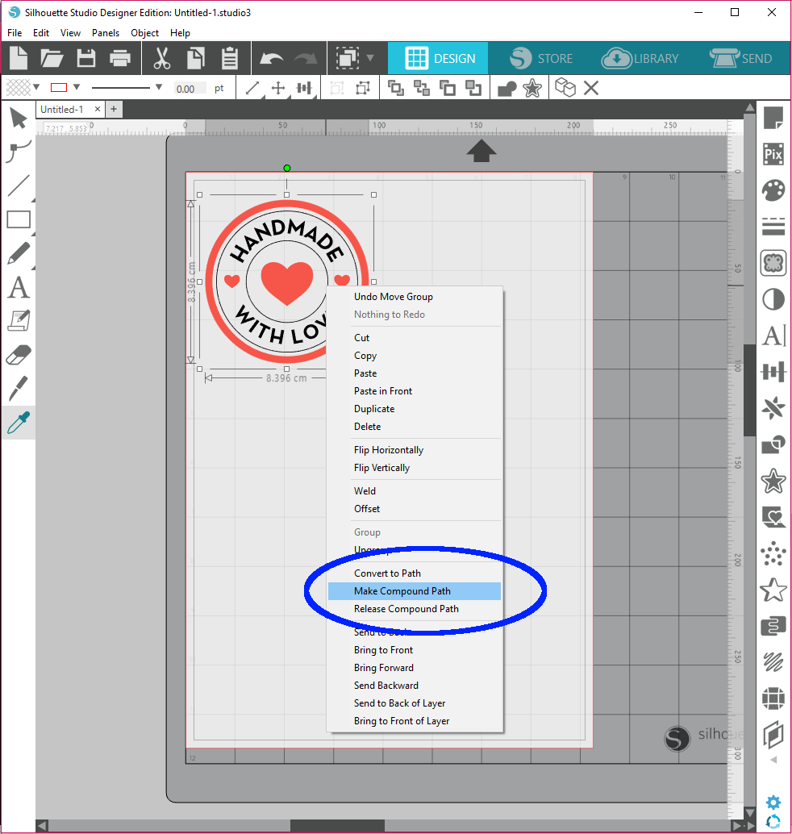Viewport: 792px width, 834px height.
Task: Select the Rectangle drawing tool
Action: tap(19, 219)
